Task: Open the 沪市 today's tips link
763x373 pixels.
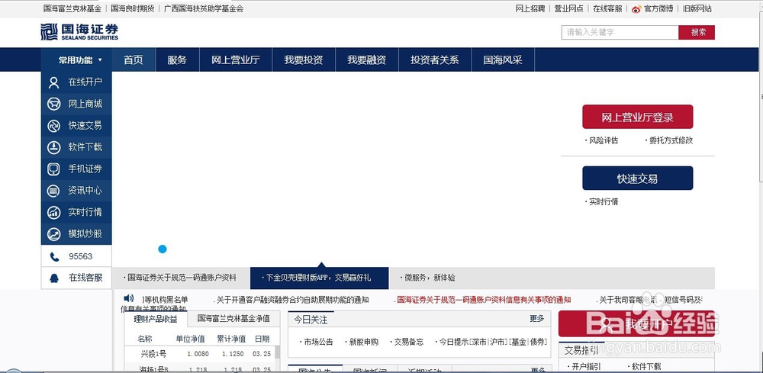Action: click(x=498, y=342)
